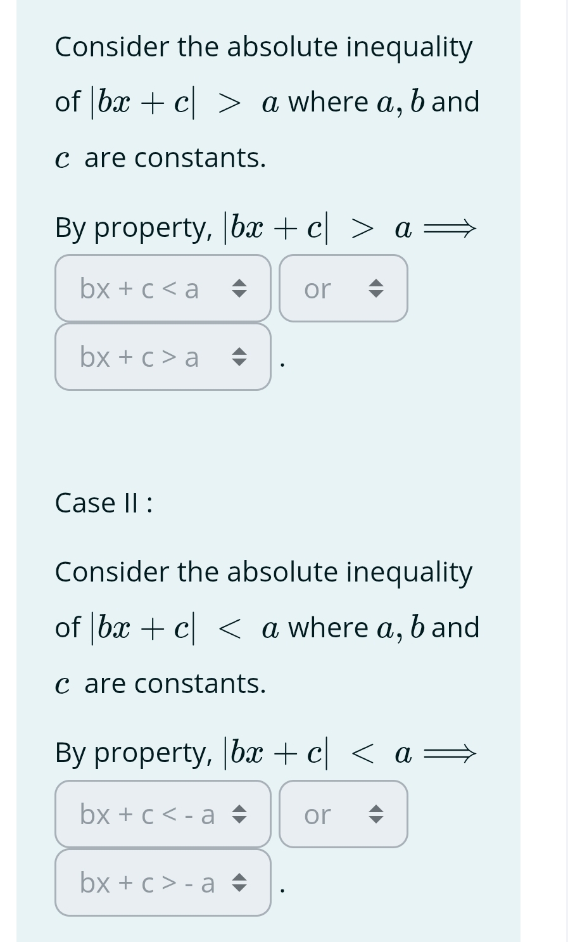Toggle the Case I first inequality choice

coord(161,288)
